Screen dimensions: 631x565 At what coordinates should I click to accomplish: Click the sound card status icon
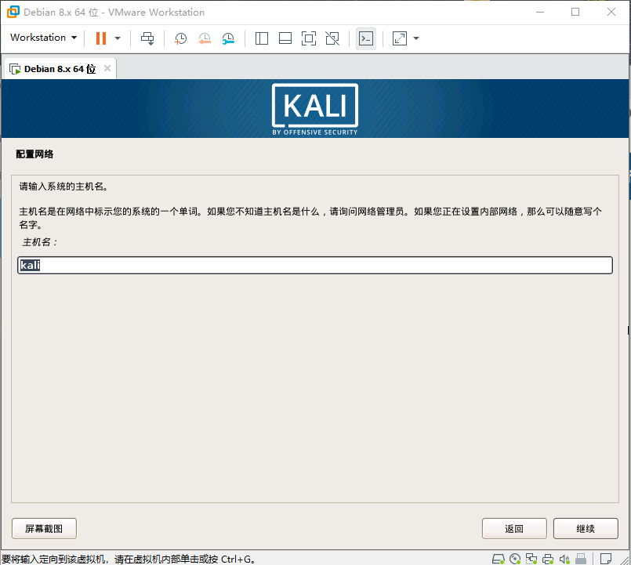564,559
